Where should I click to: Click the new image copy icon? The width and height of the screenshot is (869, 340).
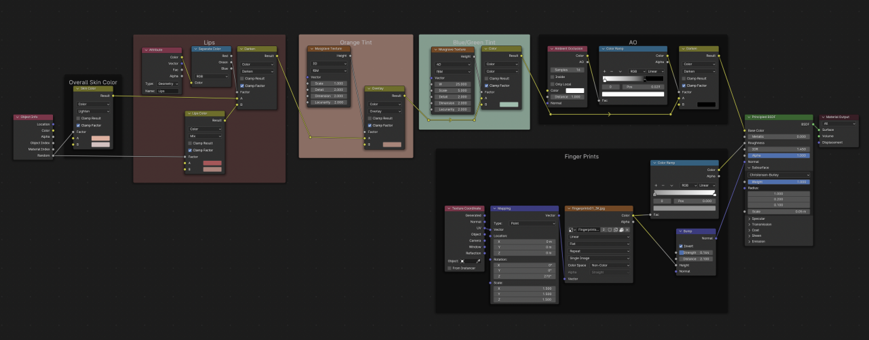coord(615,229)
